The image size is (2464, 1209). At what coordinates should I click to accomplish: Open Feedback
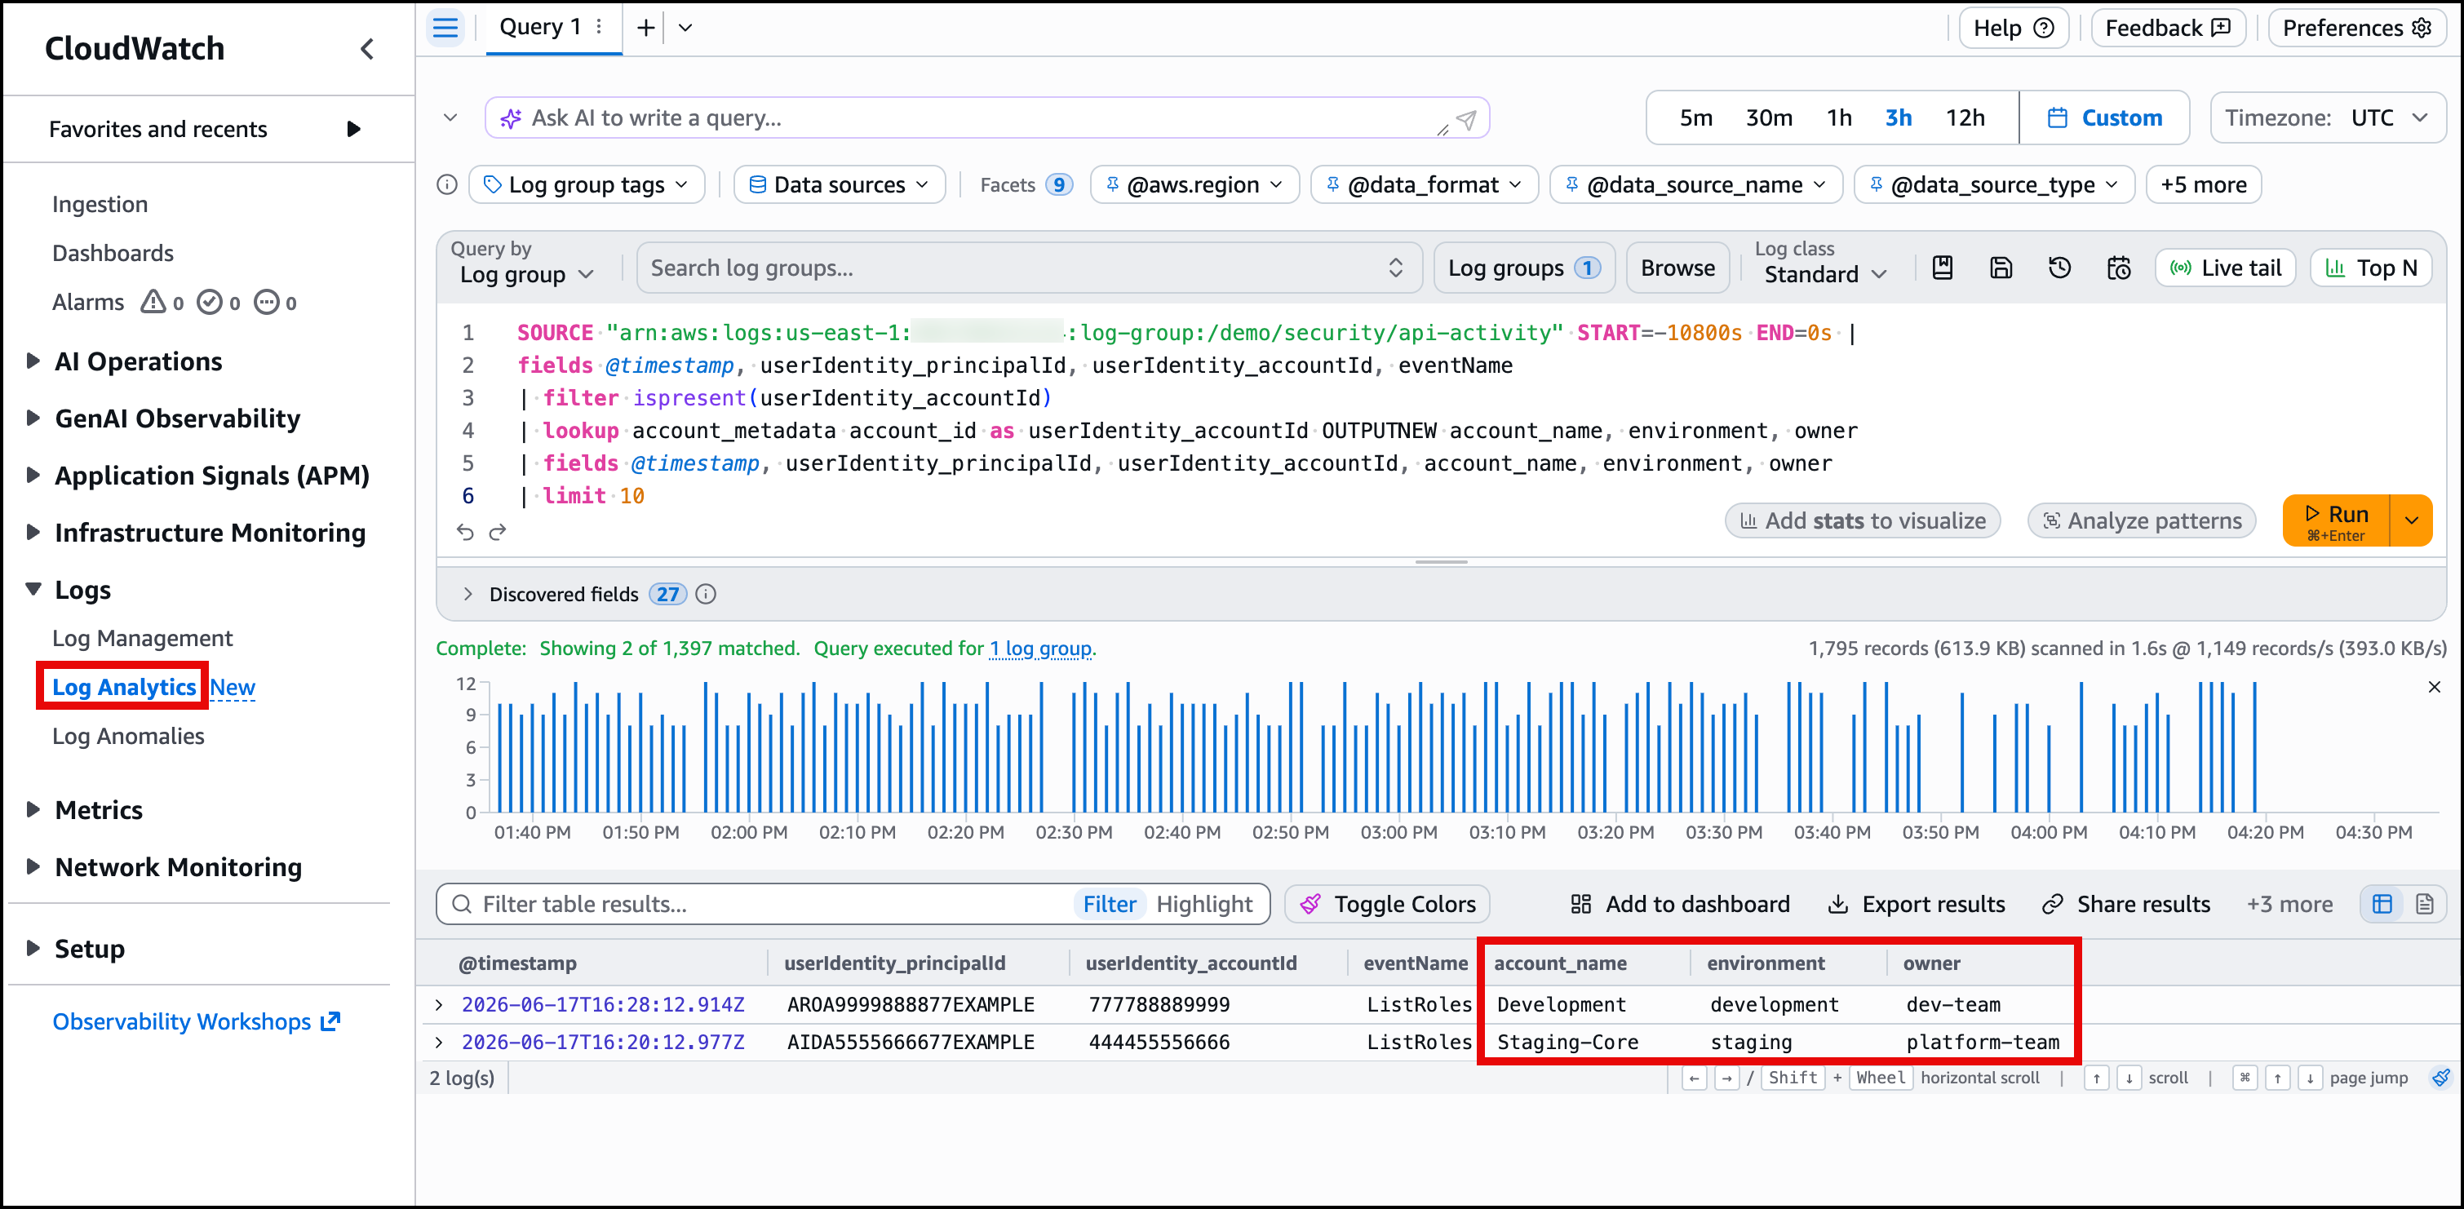pos(2169,28)
